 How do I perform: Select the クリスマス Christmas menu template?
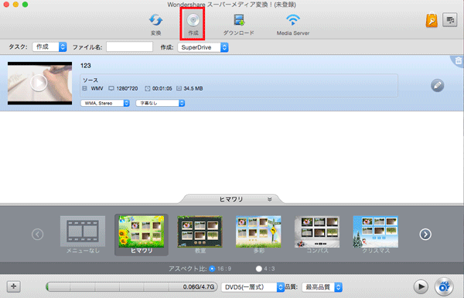376,235
